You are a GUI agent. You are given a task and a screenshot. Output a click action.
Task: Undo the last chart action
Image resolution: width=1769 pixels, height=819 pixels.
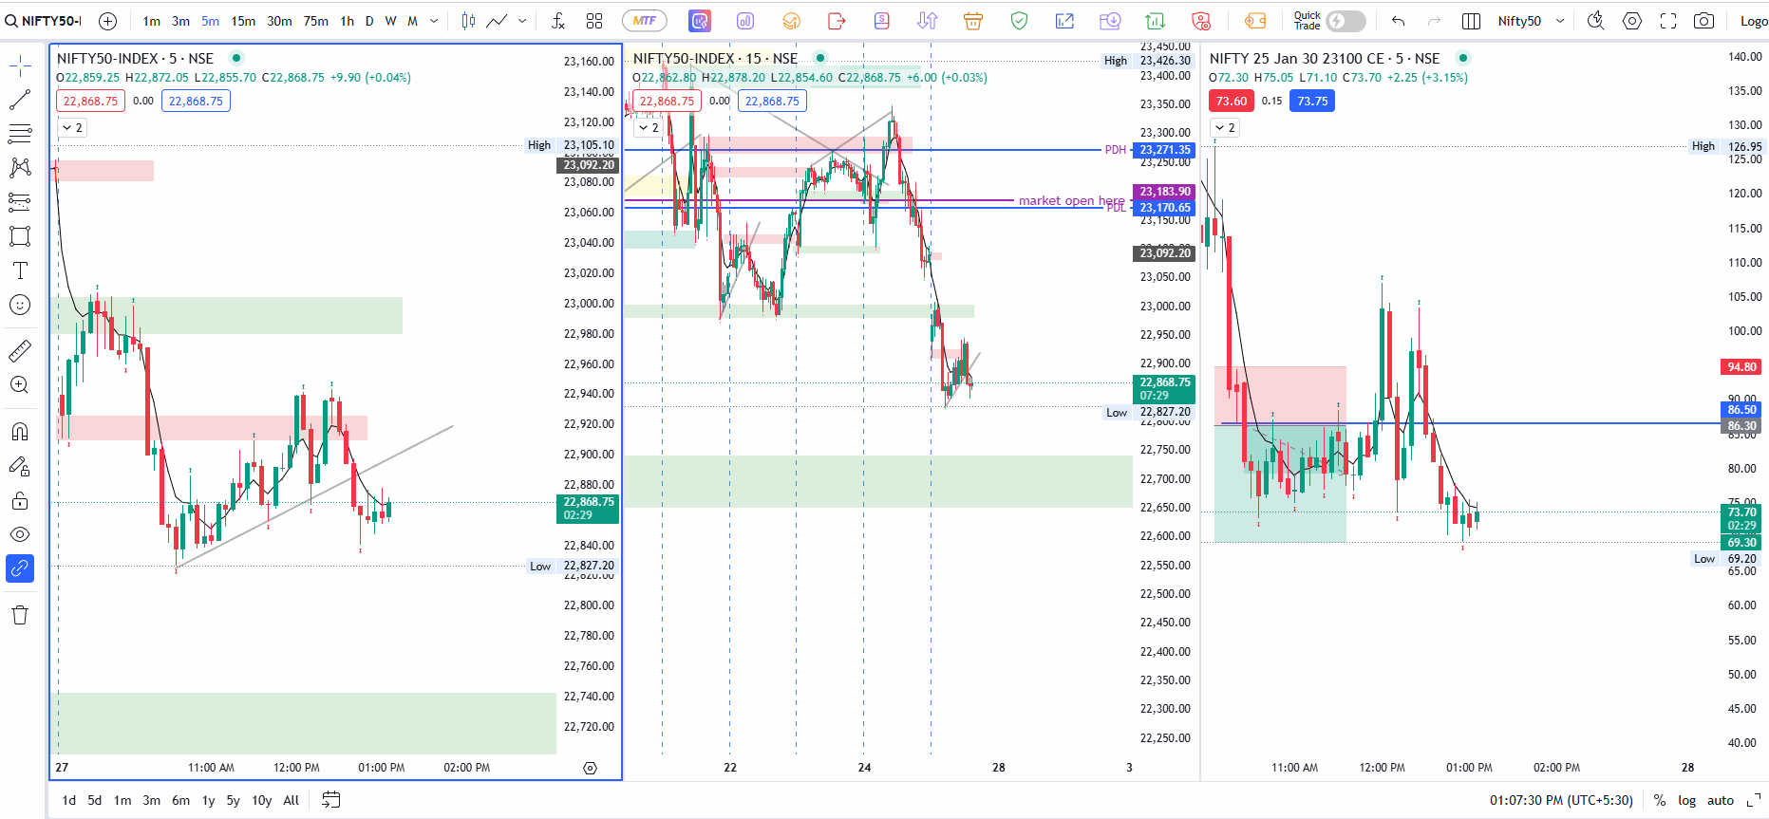coord(1398,21)
